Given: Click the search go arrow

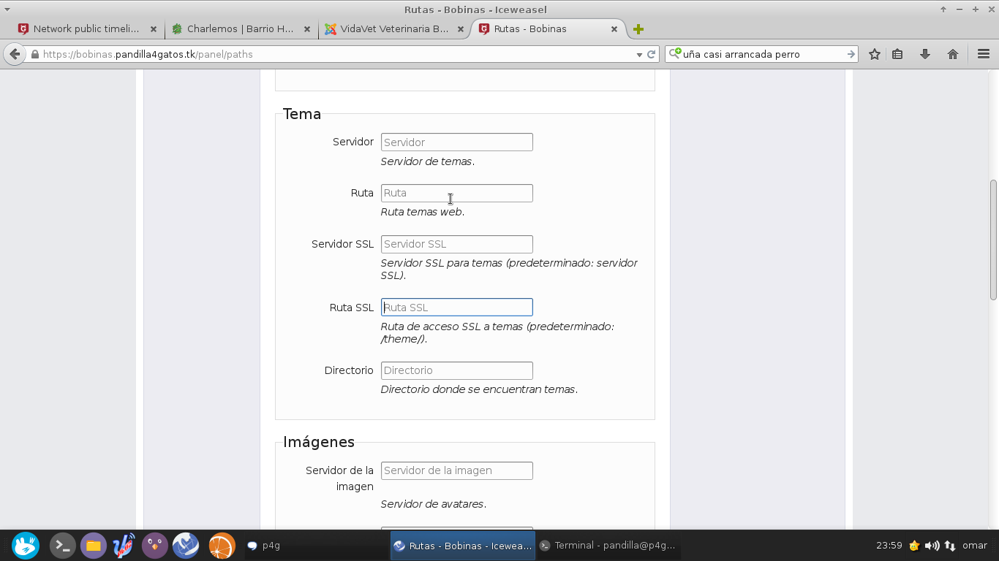Looking at the screenshot, I should (x=851, y=54).
